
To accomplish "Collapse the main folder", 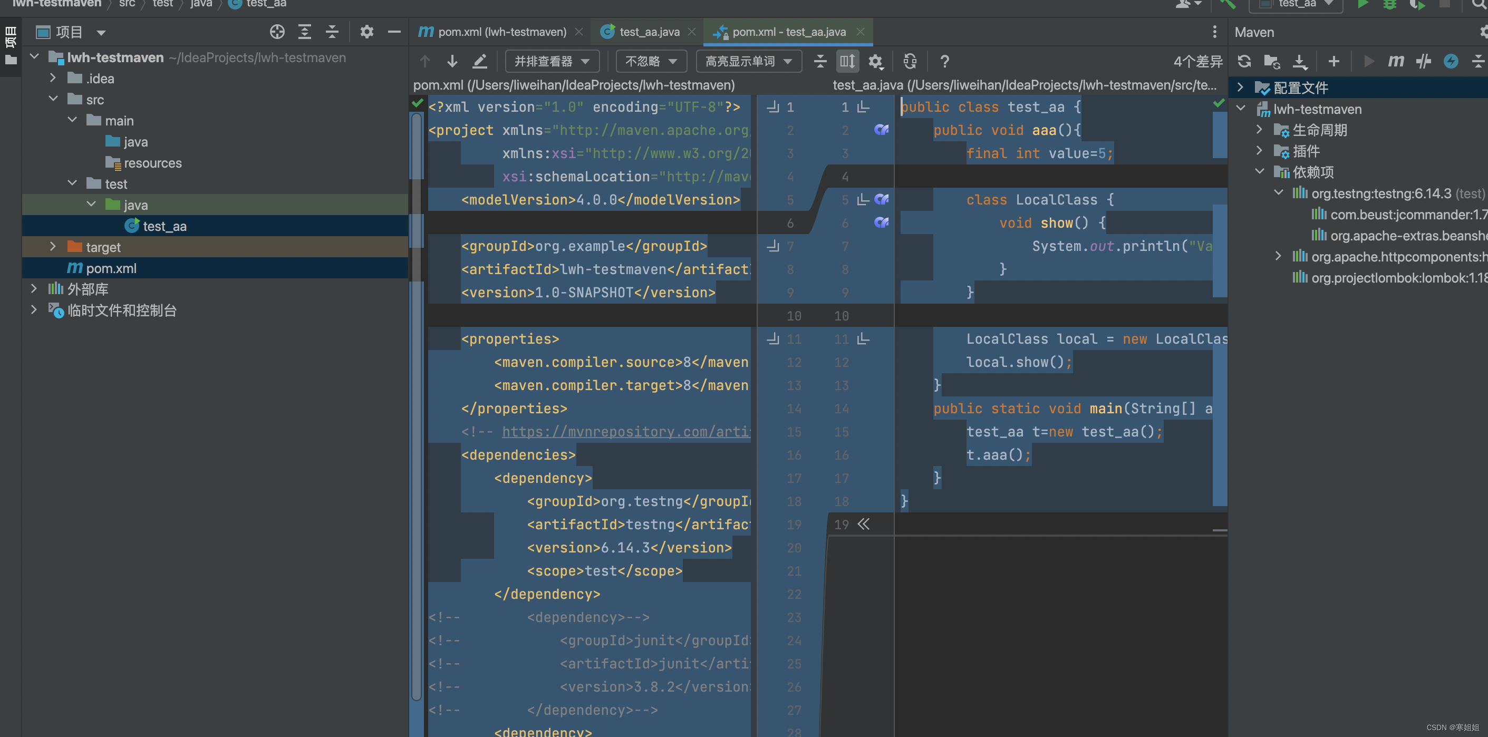I will [x=72, y=120].
